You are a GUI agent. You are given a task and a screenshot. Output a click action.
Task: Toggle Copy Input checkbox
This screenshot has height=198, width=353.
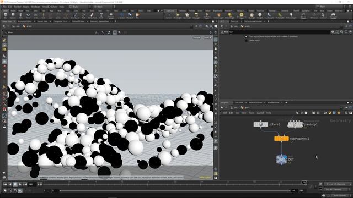(x=247, y=36)
